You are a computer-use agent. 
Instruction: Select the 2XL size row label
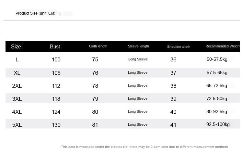17,86
